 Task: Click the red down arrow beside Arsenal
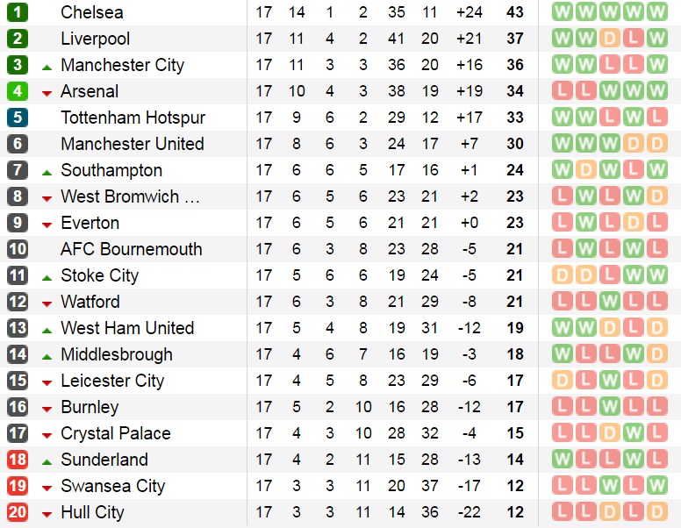point(46,92)
